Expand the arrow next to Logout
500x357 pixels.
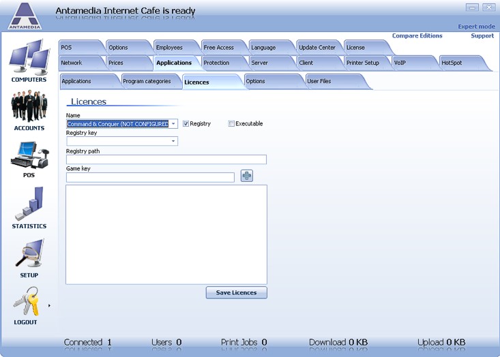(x=49, y=306)
